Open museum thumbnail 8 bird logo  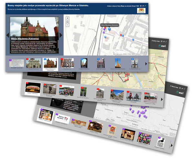point(161,143)
